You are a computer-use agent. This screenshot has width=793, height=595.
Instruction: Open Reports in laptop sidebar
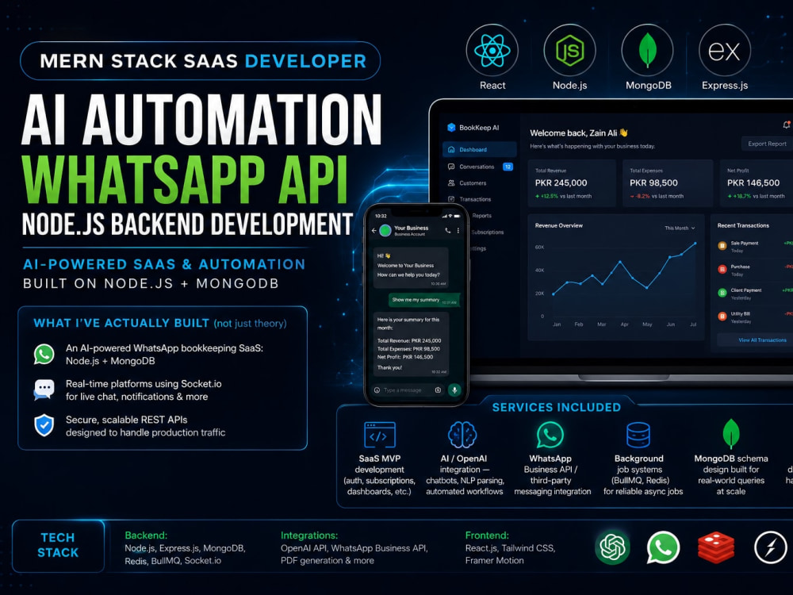(x=481, y=216)
